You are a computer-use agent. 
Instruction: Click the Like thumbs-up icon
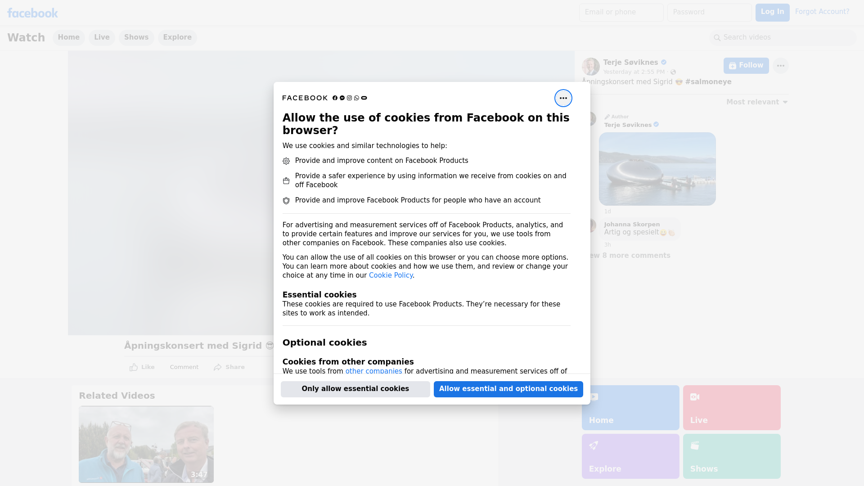pos(134,367)
